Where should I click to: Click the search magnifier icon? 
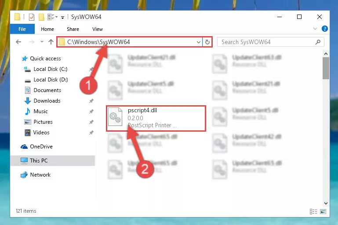pyautogui.click(x=318, y=42)
